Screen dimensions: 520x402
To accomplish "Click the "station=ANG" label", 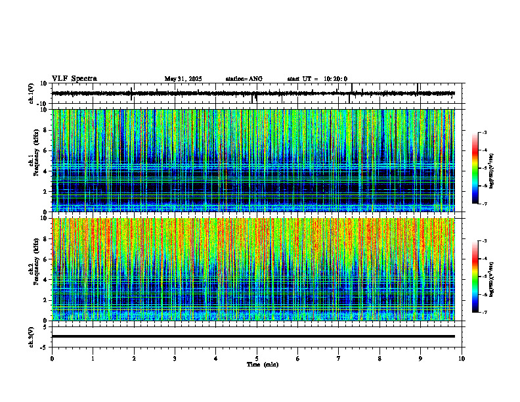I will coord(244,79).
